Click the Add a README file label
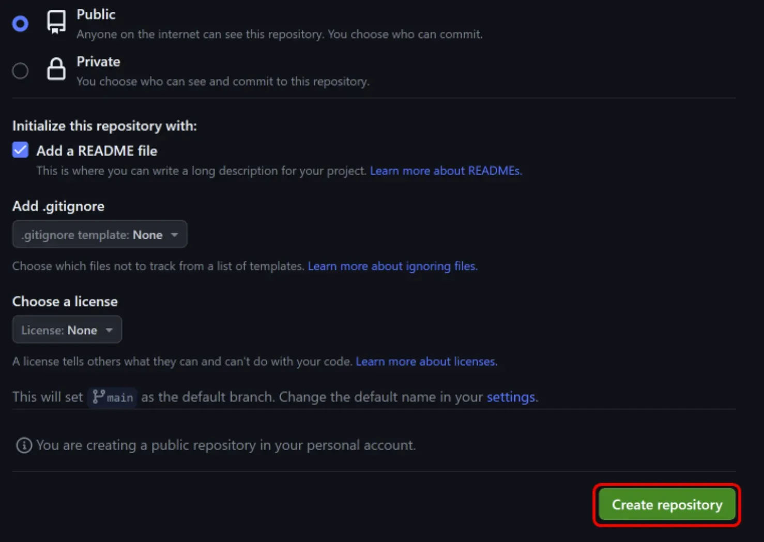The image size is (764, 542). point(96,150)
